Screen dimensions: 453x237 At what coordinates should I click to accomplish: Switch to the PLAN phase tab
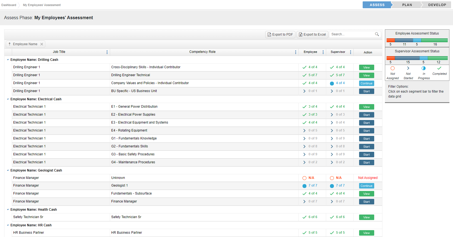click(407, 5)
